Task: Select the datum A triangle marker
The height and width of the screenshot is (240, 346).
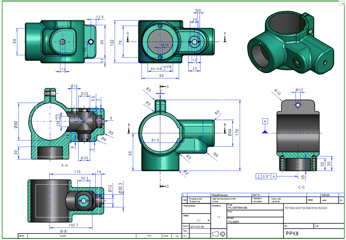Action: coord(265,132)
